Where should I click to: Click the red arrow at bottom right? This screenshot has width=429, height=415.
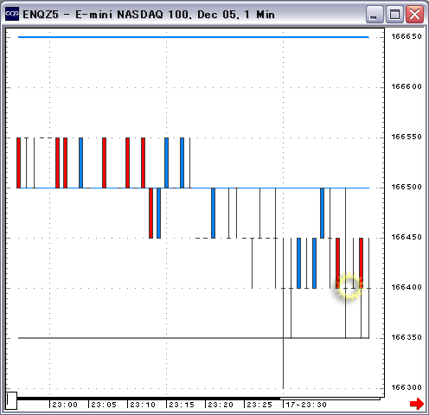[x=417, y=403]
